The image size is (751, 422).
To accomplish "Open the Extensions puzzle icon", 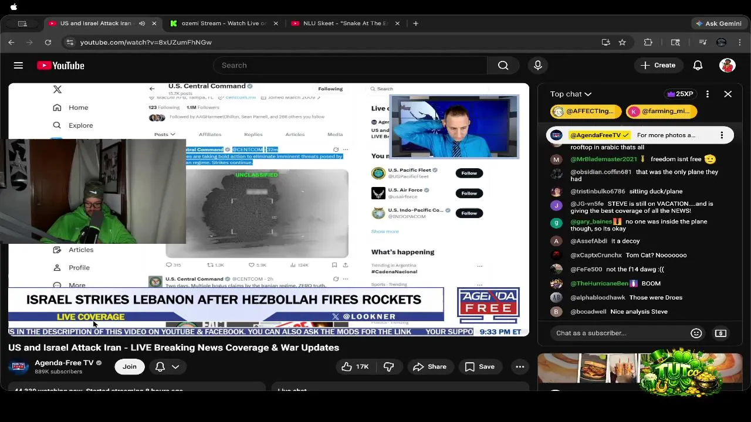I will click(x=648, y=42).
